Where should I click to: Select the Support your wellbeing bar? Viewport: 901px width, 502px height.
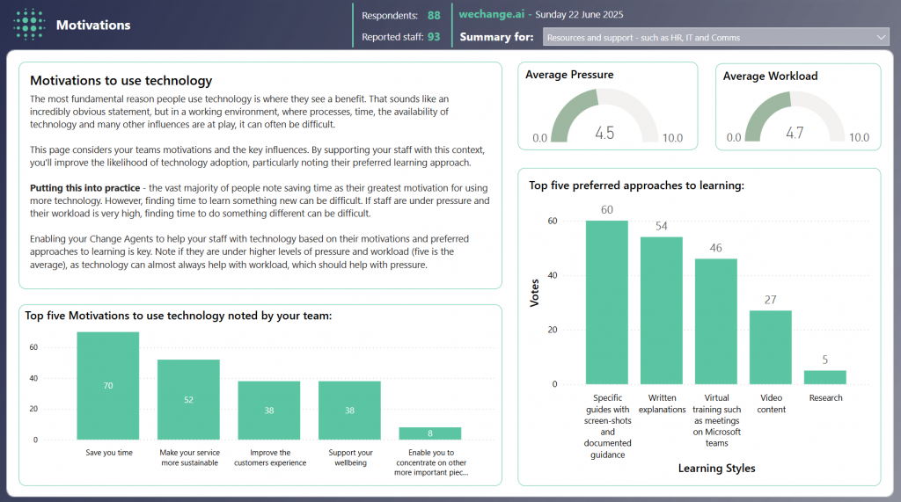click(349, 410)
